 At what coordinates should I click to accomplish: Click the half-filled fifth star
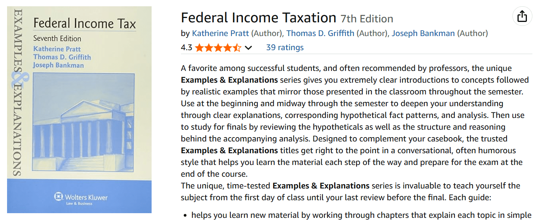pos(237,48)
